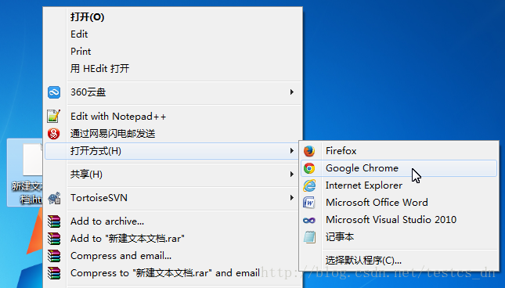Open the TortoiseSVN menu entry
Screen dimensions: 505x288
tap(172, 198)
